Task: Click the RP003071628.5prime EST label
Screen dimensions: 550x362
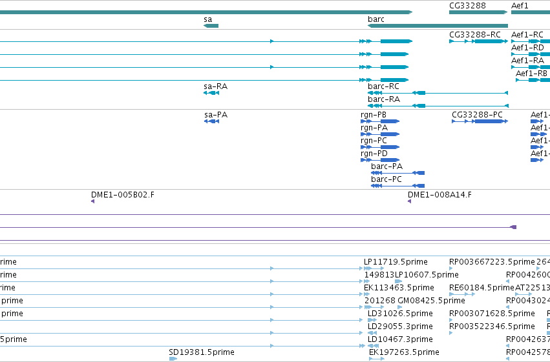Action: click(492, 314)
